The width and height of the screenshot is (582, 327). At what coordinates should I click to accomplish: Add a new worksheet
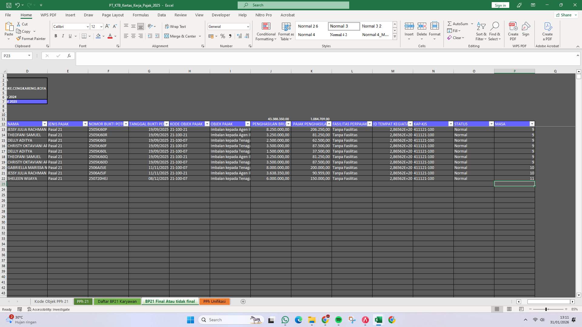pos(243,301)
